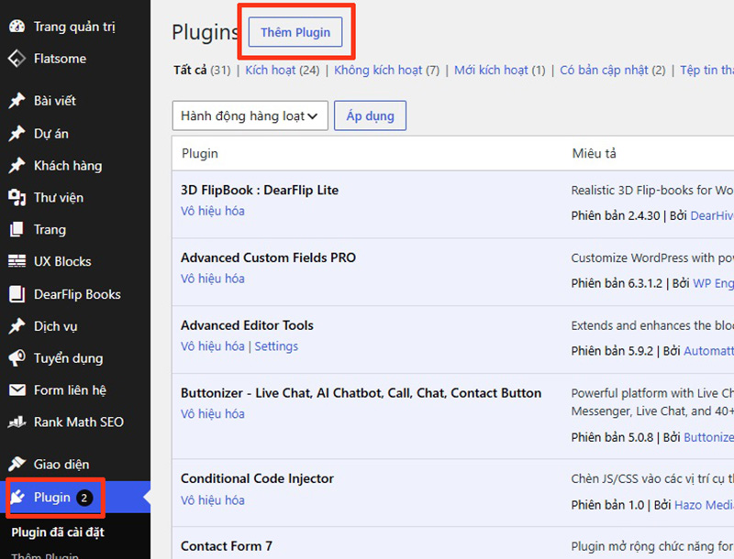This screenshot has width=734, height=559.
Task: Deactivate 3D FlipBook DearFlip Lite plugin
Action: (213, 212)
